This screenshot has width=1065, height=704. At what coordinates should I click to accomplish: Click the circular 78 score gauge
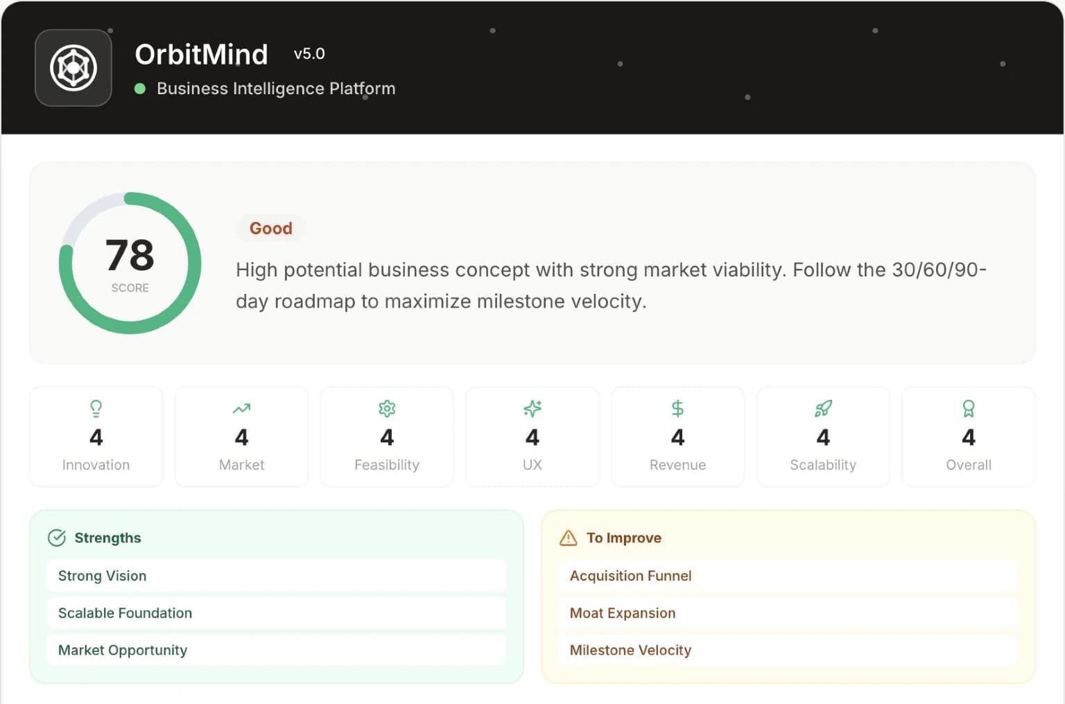130,263
